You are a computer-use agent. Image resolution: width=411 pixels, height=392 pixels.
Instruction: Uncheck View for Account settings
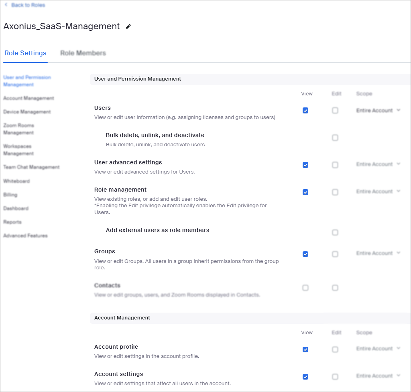pyautogui.click(x=305, y=377)
